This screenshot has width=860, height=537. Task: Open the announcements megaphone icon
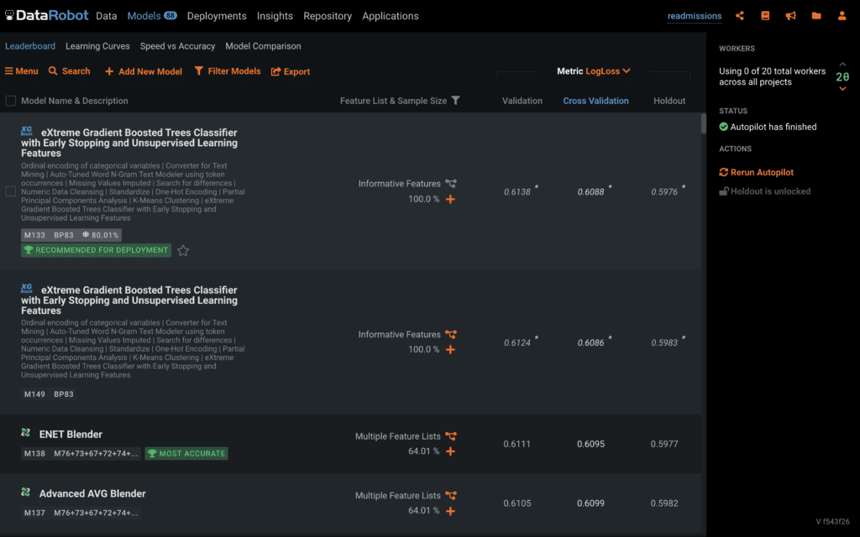pyautogui.click(x=790, y=16)
